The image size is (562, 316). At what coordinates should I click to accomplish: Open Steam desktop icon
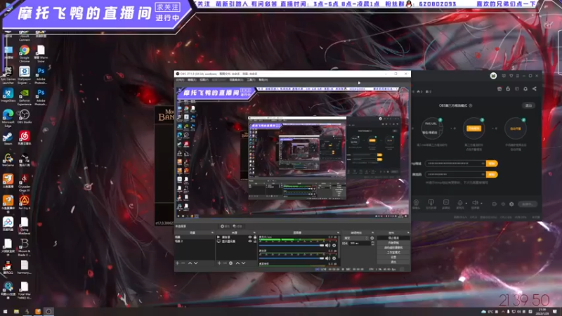[8, 138]
